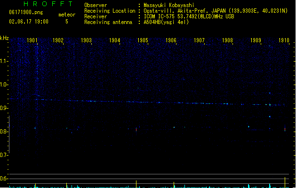Select antenna text A504HB(yagi 4el)
Viewport: 296px width, 188px height.
[x=166, y=22]
